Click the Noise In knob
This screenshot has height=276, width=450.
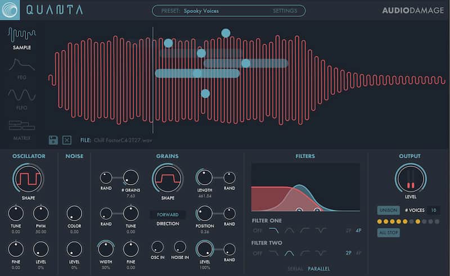click(x=180, y=247)
